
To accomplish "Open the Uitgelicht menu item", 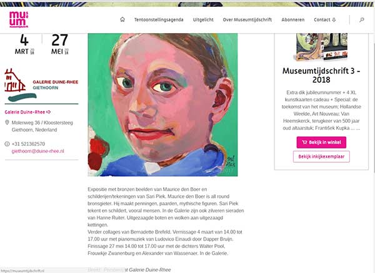I will pos(203,19).
